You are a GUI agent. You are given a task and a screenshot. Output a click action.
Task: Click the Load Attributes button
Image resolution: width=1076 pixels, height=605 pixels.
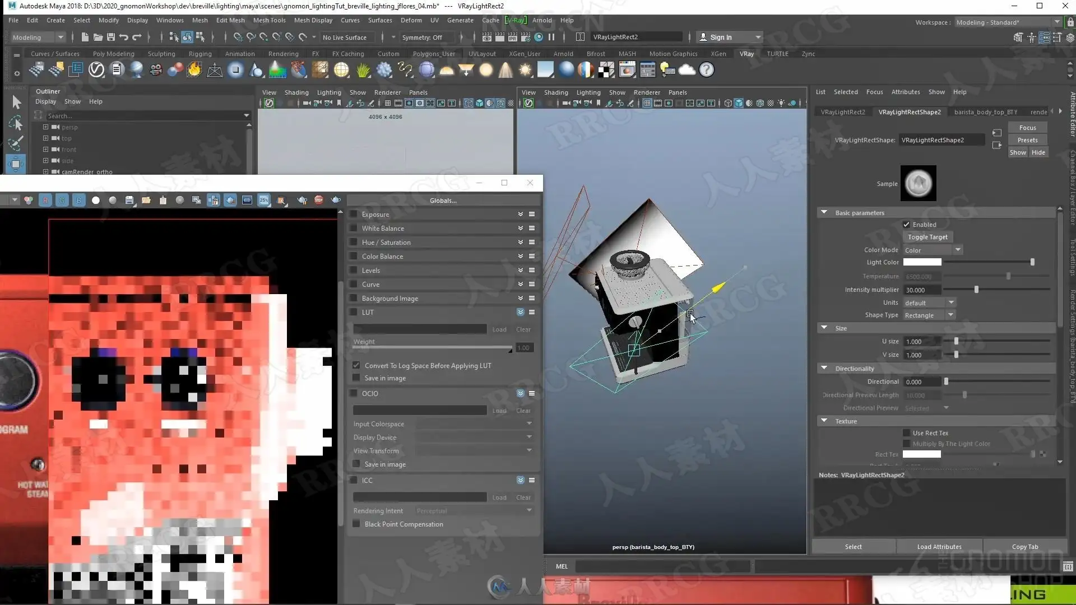pyautogui.click(x=939, y=547)
